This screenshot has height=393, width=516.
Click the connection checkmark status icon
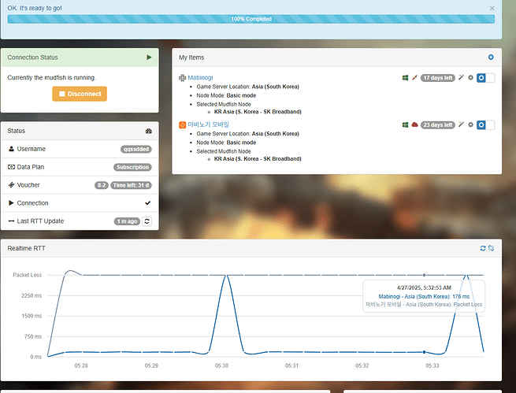point(148,203)
